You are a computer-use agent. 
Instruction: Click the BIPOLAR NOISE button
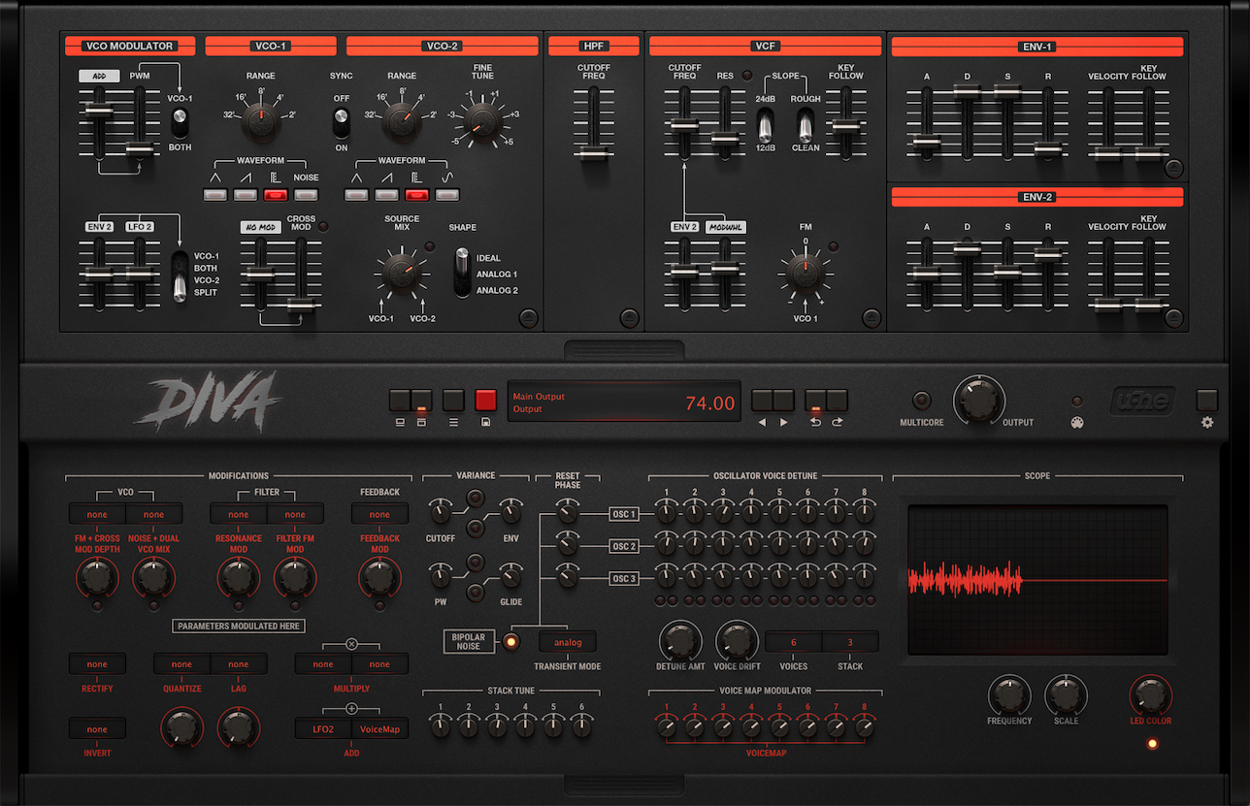click(469, 641)
